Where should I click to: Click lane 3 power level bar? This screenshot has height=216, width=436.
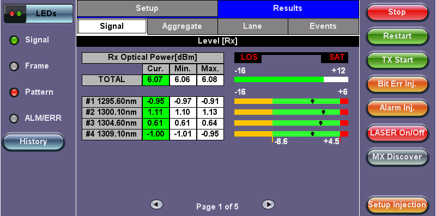coord(291,123)
